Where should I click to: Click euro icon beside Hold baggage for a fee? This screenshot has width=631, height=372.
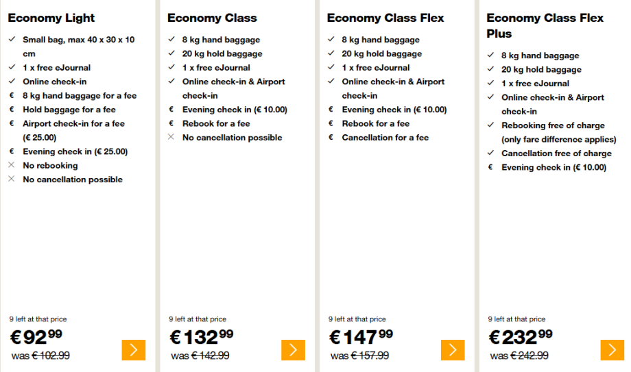coord(12,110)
